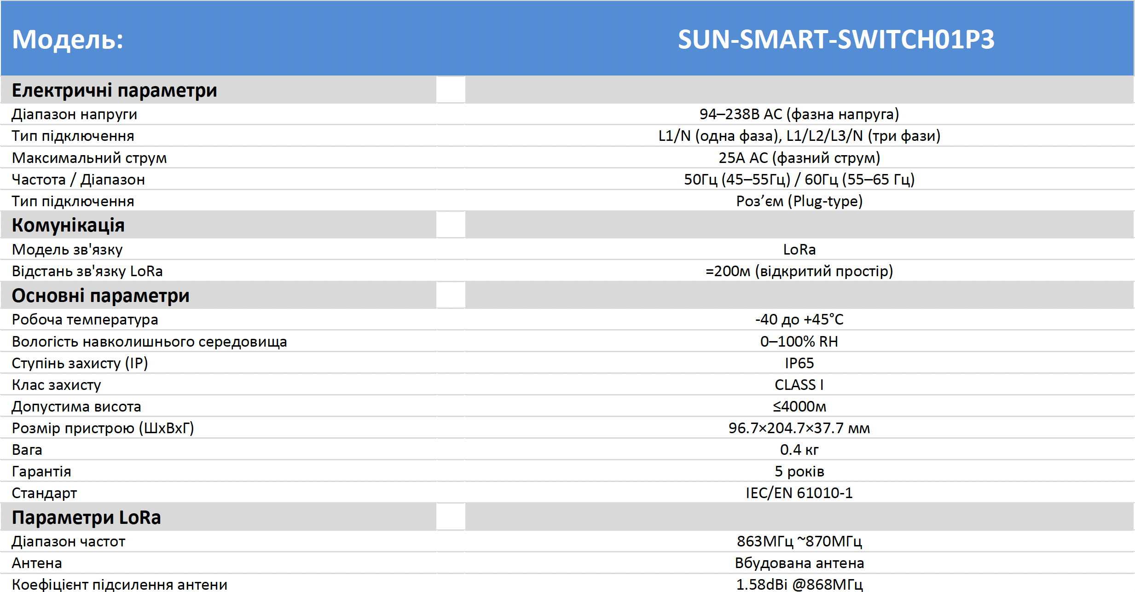
Task: Select the model name SUN-SMART-SWITCH01P3
Action: (x=836, y=40)
